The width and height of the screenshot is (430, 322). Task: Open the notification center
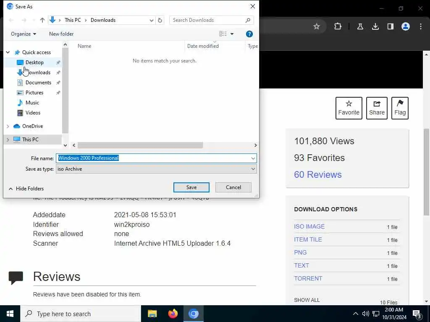tap(417, 314)
